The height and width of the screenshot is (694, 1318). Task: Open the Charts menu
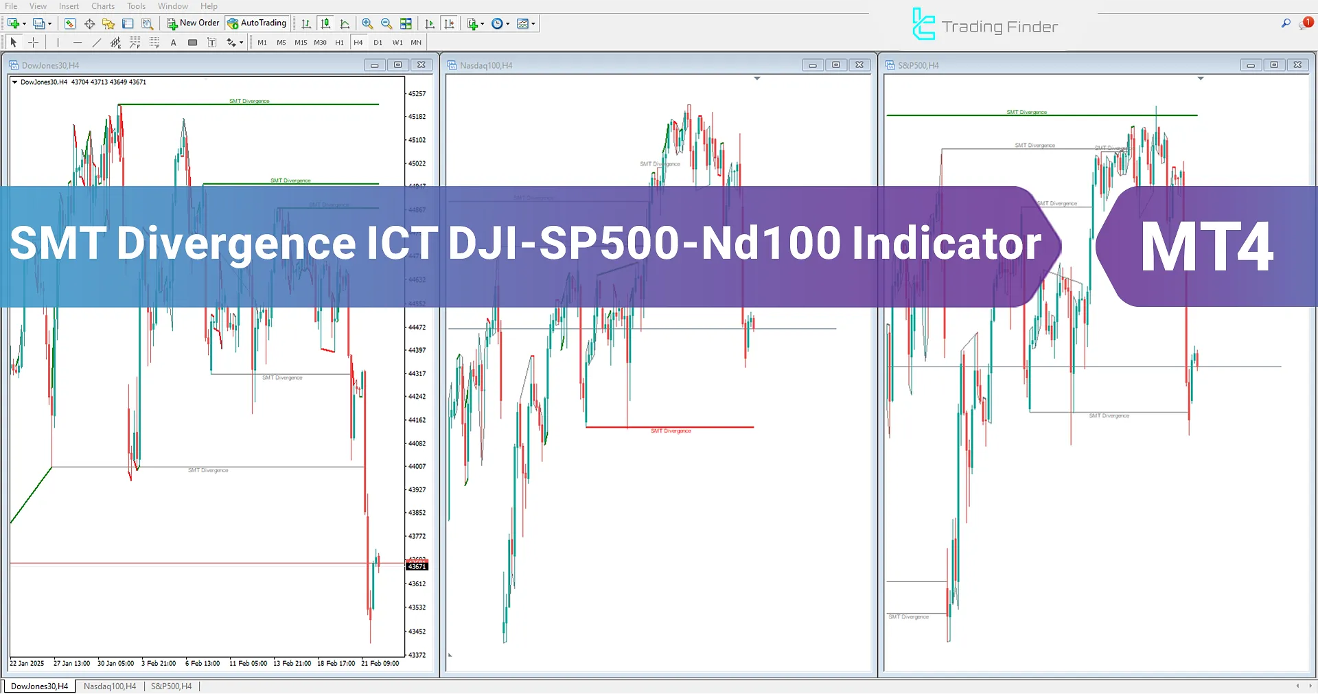(103, 6)
